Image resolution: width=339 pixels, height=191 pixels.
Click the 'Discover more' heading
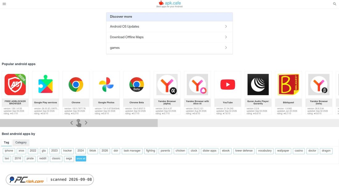(x=121, y=17)
